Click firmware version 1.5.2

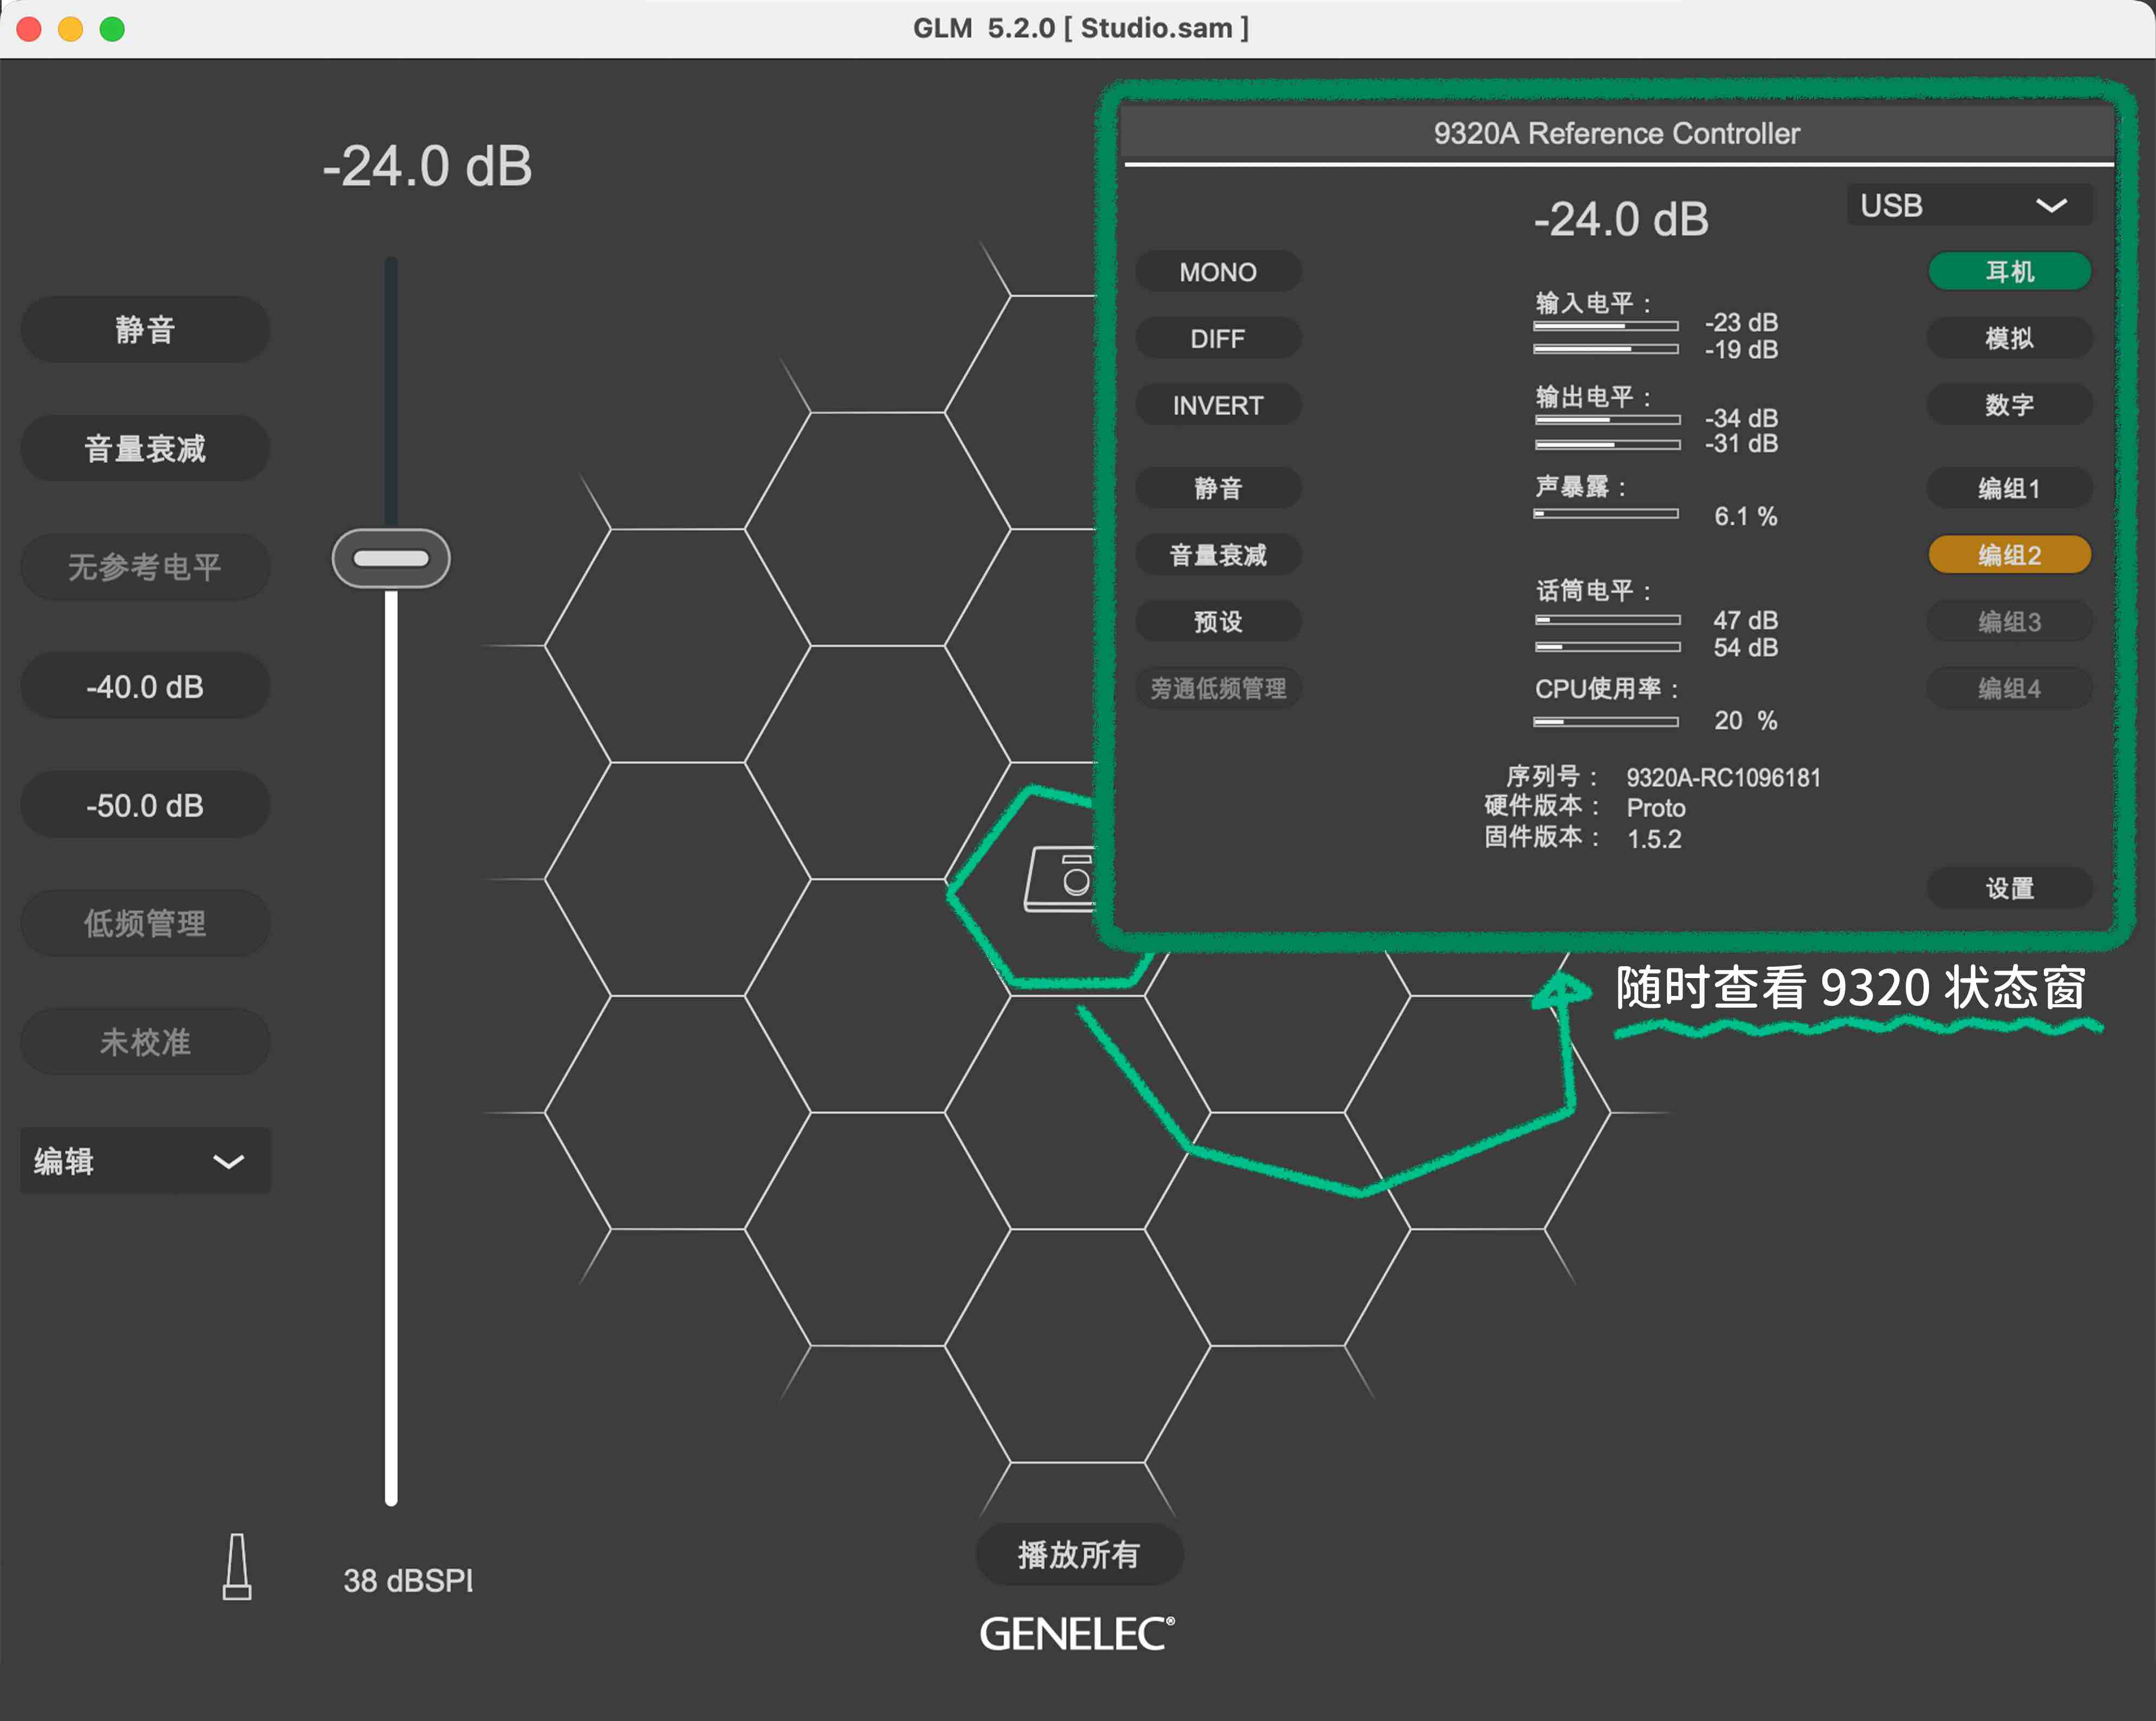click(x=1654, y=839)
